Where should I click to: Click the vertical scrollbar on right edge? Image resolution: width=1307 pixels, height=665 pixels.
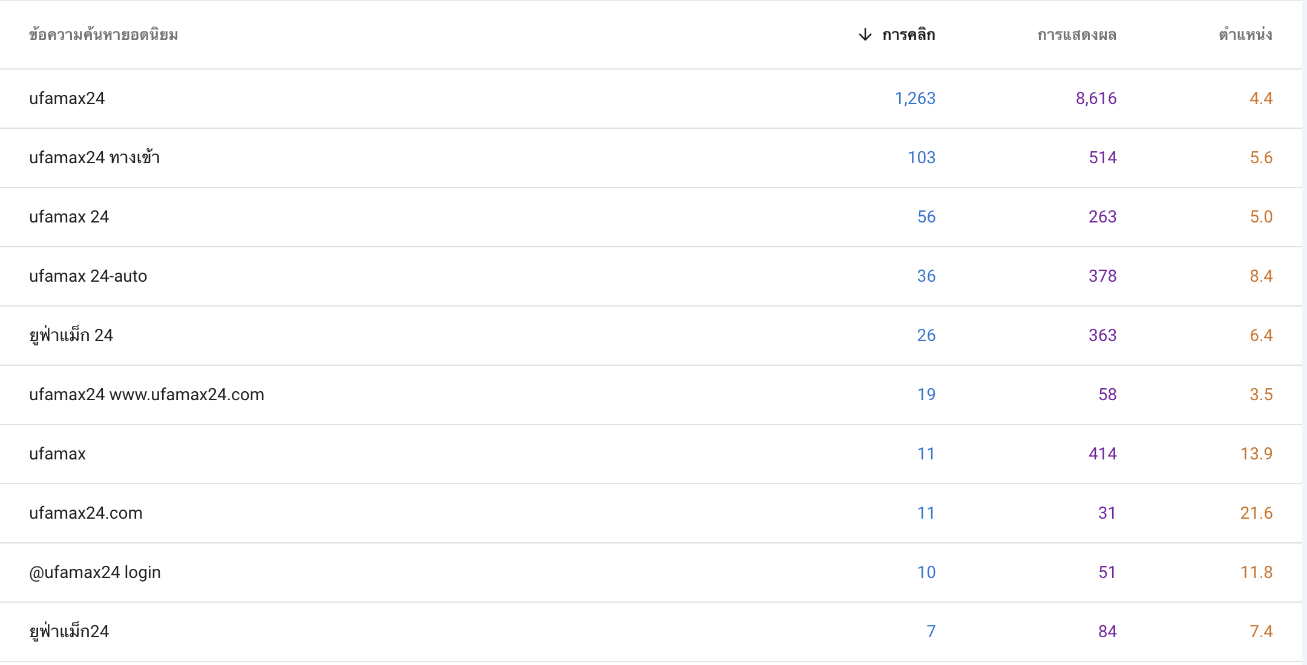coord(1305,332)
